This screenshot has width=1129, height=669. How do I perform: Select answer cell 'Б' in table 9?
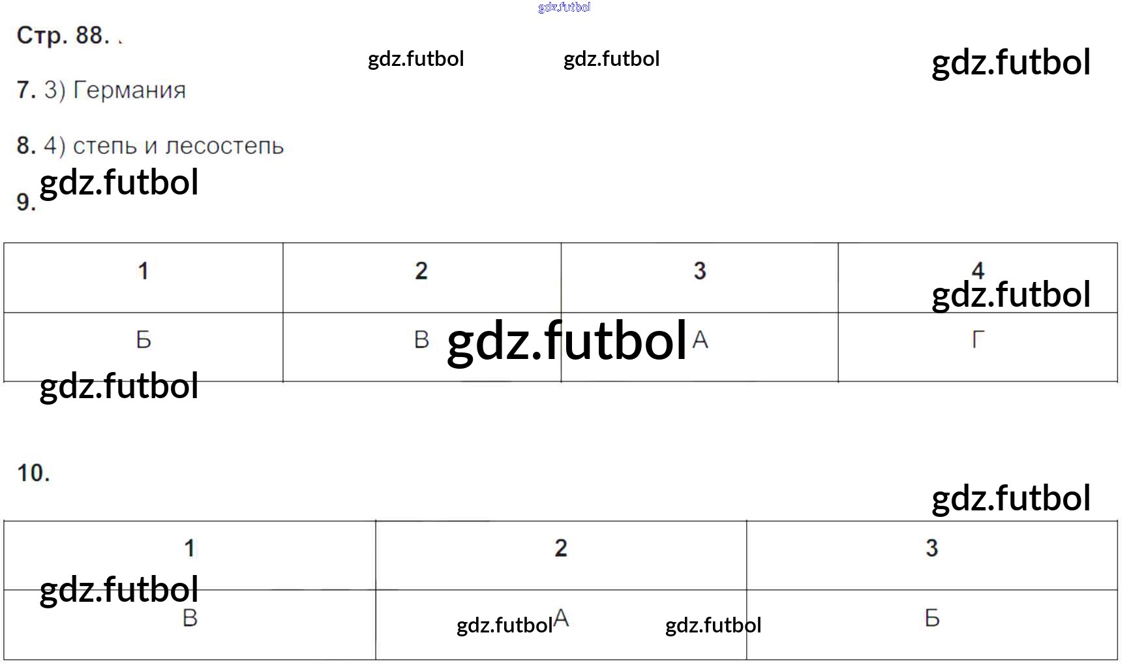coord(143,340)
